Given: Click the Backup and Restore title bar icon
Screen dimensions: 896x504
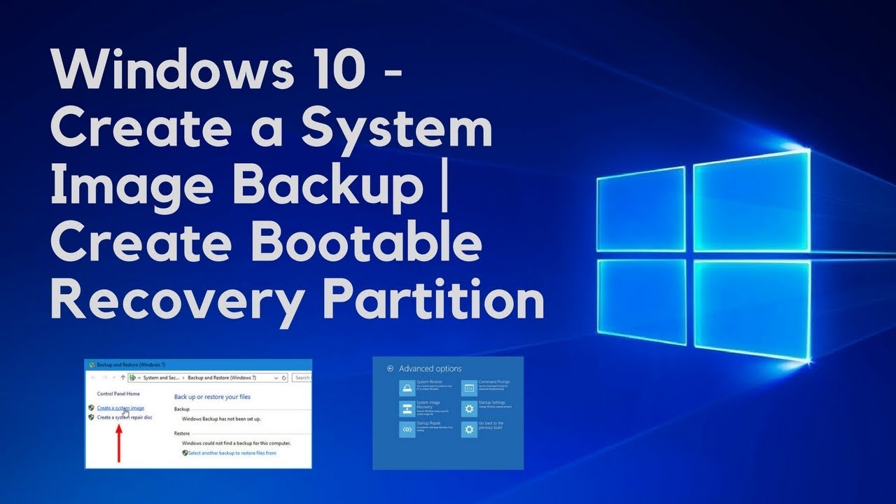Looking at the screenshot, I should 92,365.
